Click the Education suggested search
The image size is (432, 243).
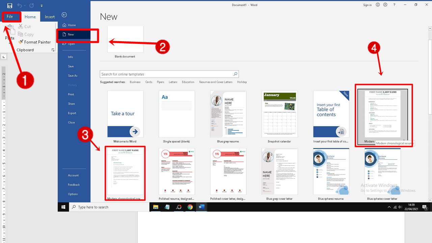[x=188, y=82]
